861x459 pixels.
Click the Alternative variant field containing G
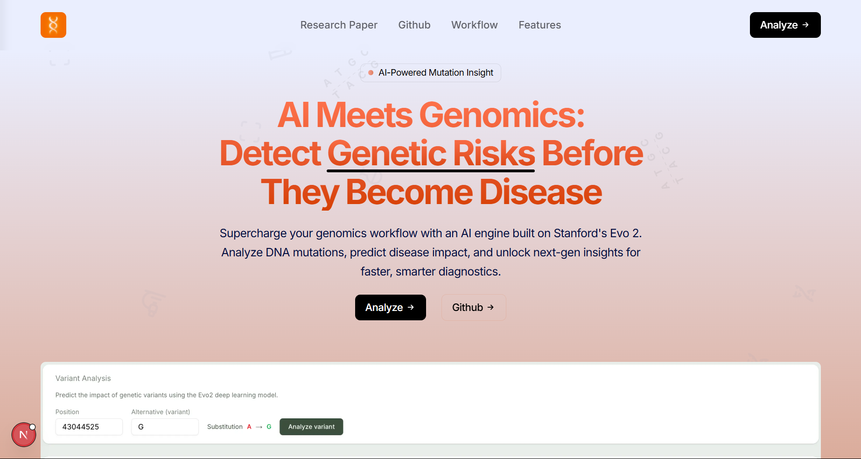(x=165, y=426)
